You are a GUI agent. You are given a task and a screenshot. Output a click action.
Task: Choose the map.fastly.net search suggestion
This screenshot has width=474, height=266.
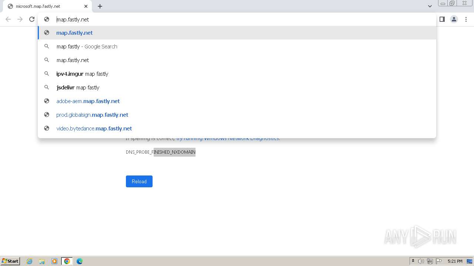click(x=237, y=60)
